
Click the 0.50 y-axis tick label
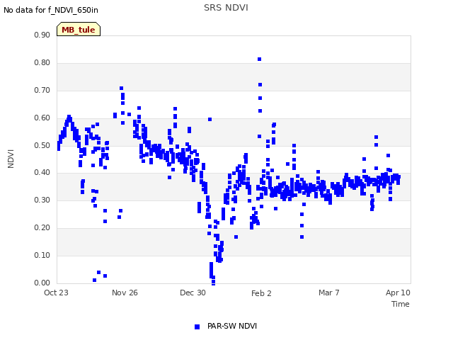pyautogui.click(x=42, y=145)
